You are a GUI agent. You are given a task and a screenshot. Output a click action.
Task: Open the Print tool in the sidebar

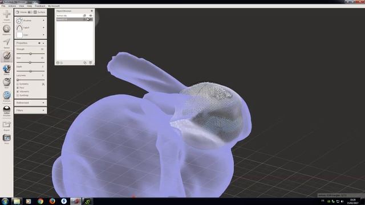[x=6, y=139]
